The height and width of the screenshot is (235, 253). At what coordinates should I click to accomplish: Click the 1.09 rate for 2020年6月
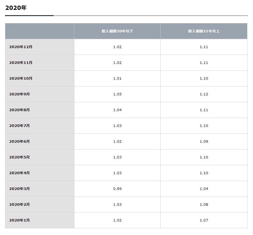[204, 142]
